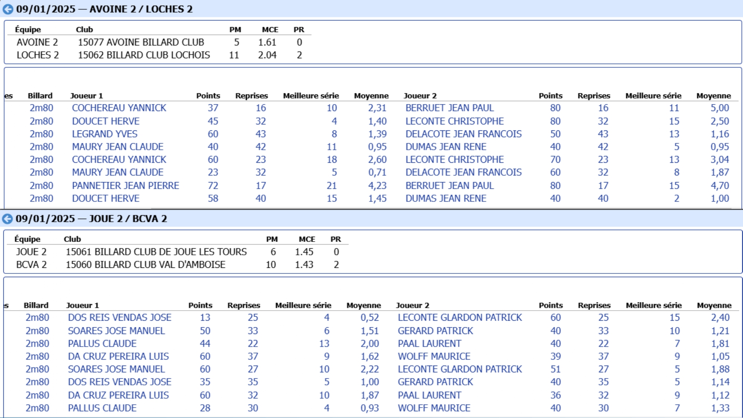This screenshot has height=418, width=743.
Task: Click DA CRUZ PEREIRA LUIS in row with 37 reprises
Action: tap(118, 356)
